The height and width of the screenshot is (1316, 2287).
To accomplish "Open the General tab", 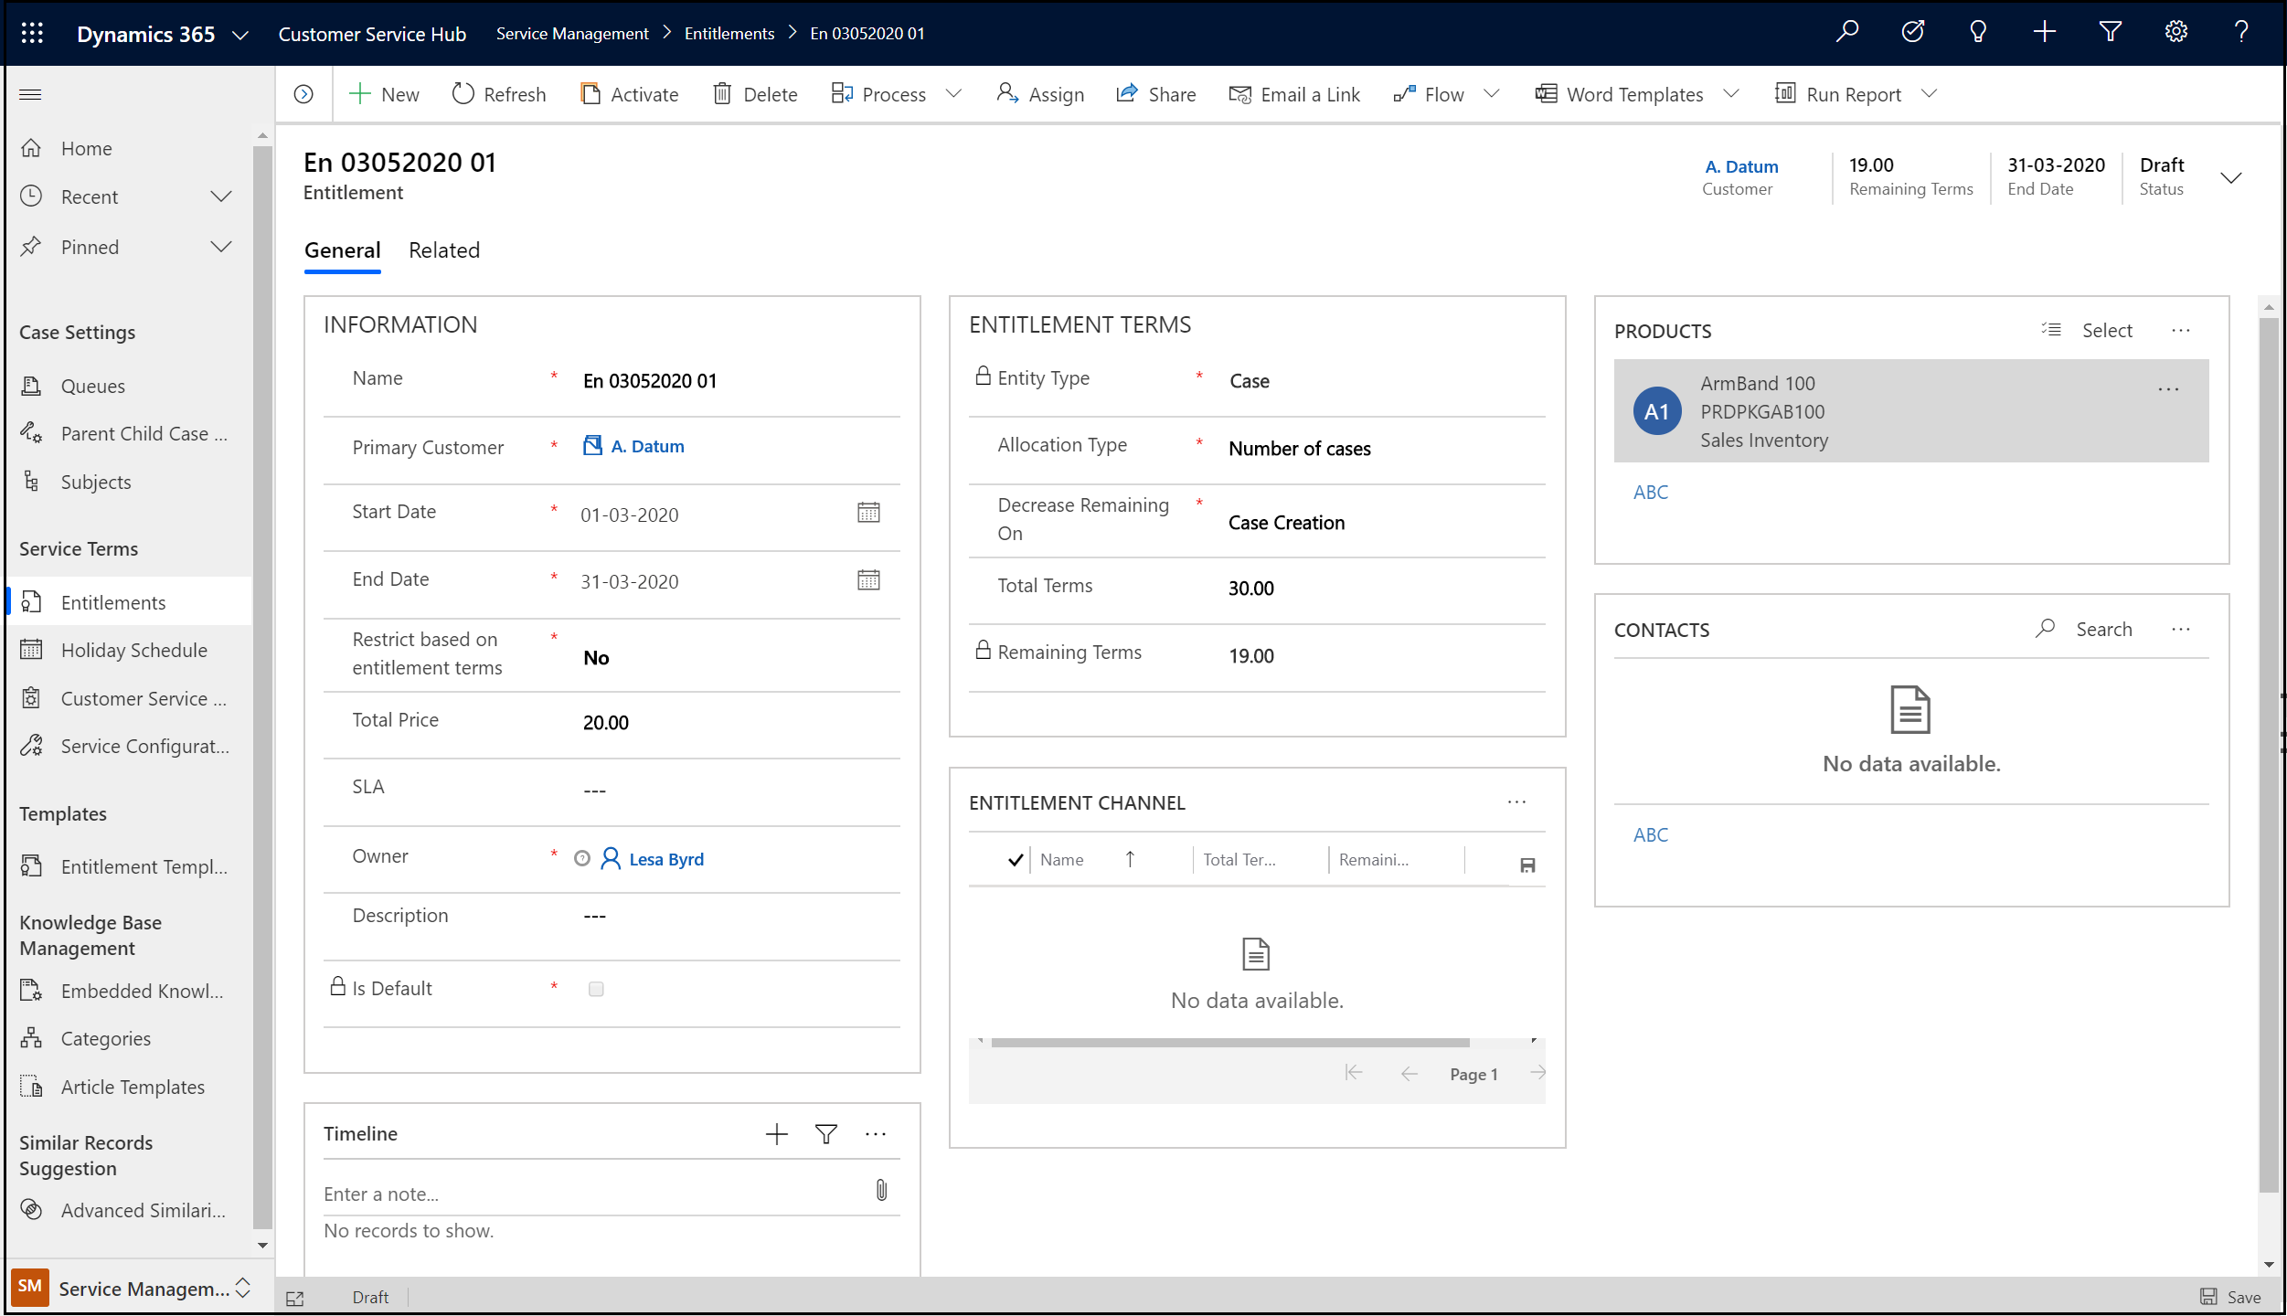I will 341,249.
